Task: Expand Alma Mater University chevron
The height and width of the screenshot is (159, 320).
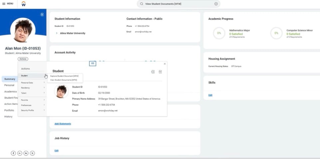Action: click(x=57, y=33)
